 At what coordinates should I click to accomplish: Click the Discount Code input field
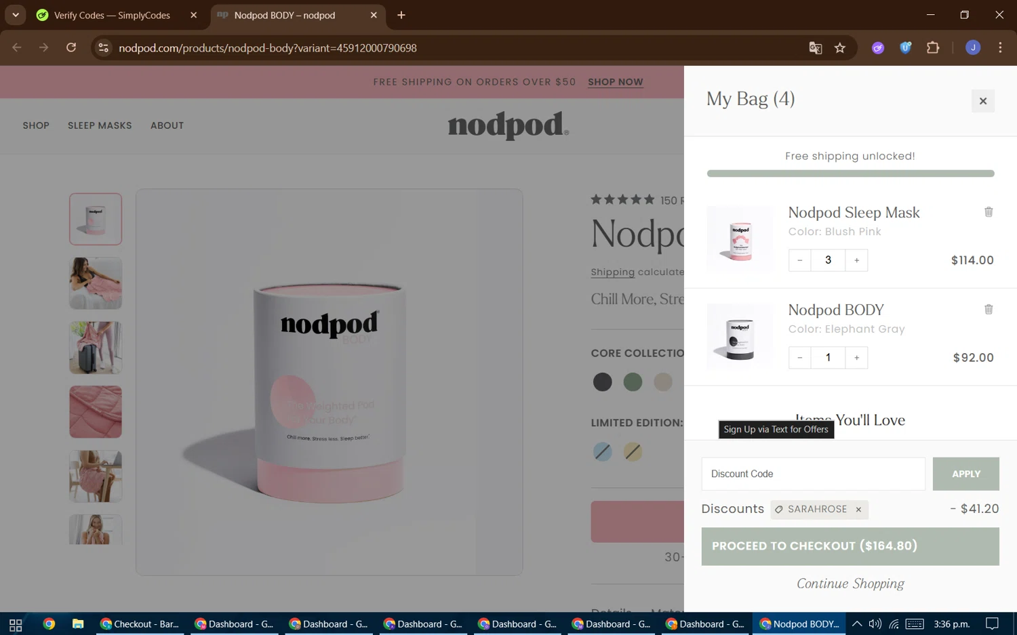pos(813,474)
